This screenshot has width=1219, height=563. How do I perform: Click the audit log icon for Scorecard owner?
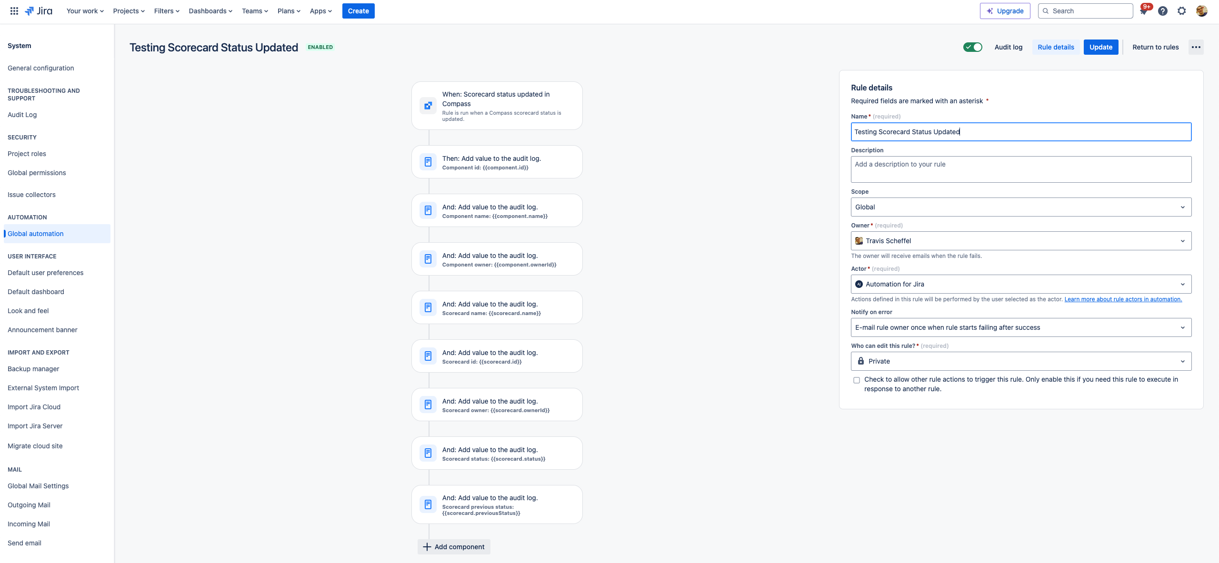point(428,405)
